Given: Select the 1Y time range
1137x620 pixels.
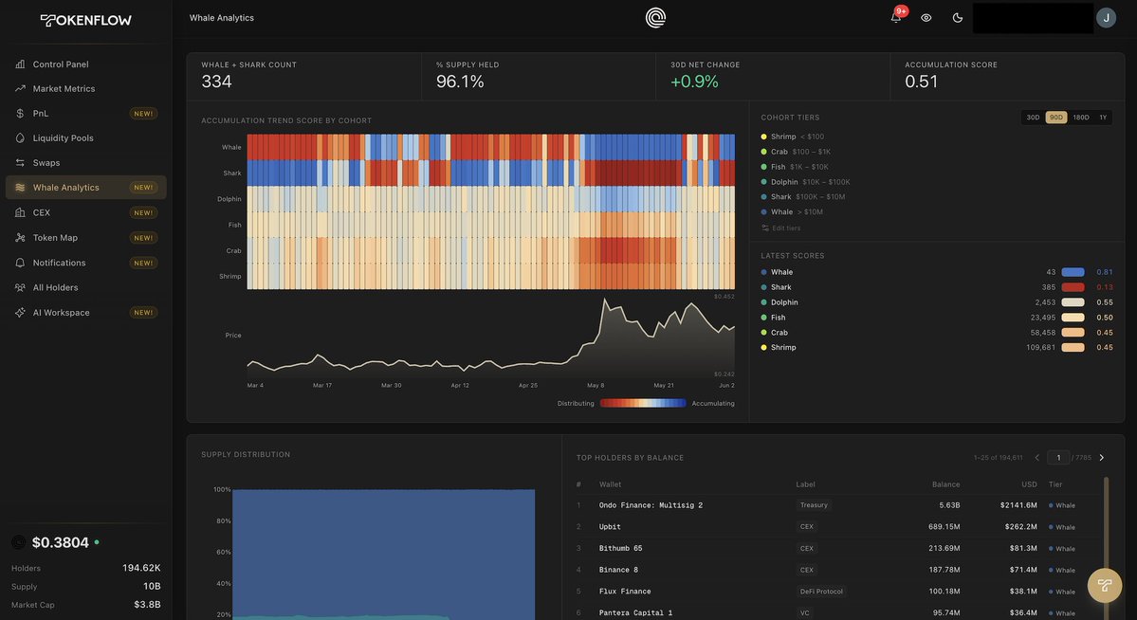Looking at the screenshot, I should coord(1102,118).
